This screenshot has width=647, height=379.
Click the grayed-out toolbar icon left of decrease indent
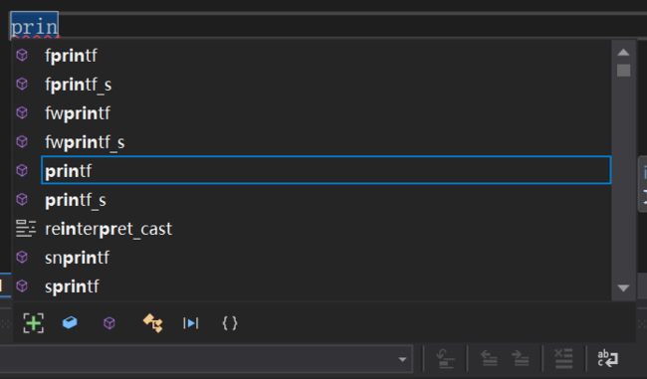tap(445, 358)
